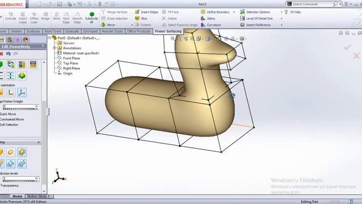The width and height of the screenshot is (362, 204).
Task: Click the red X in Edit PowerBody panel
Action: click(1, 54)
